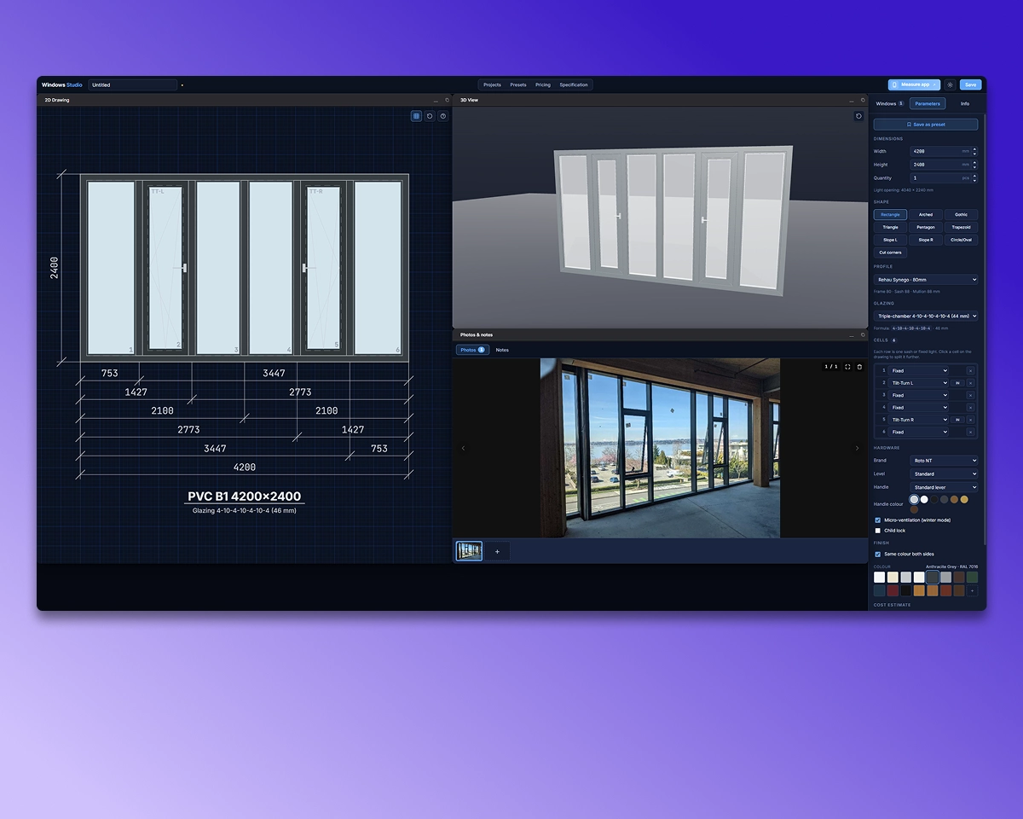
Task: Disable Micro-ventilation winter mode checkbox
Action: [878, 520]
